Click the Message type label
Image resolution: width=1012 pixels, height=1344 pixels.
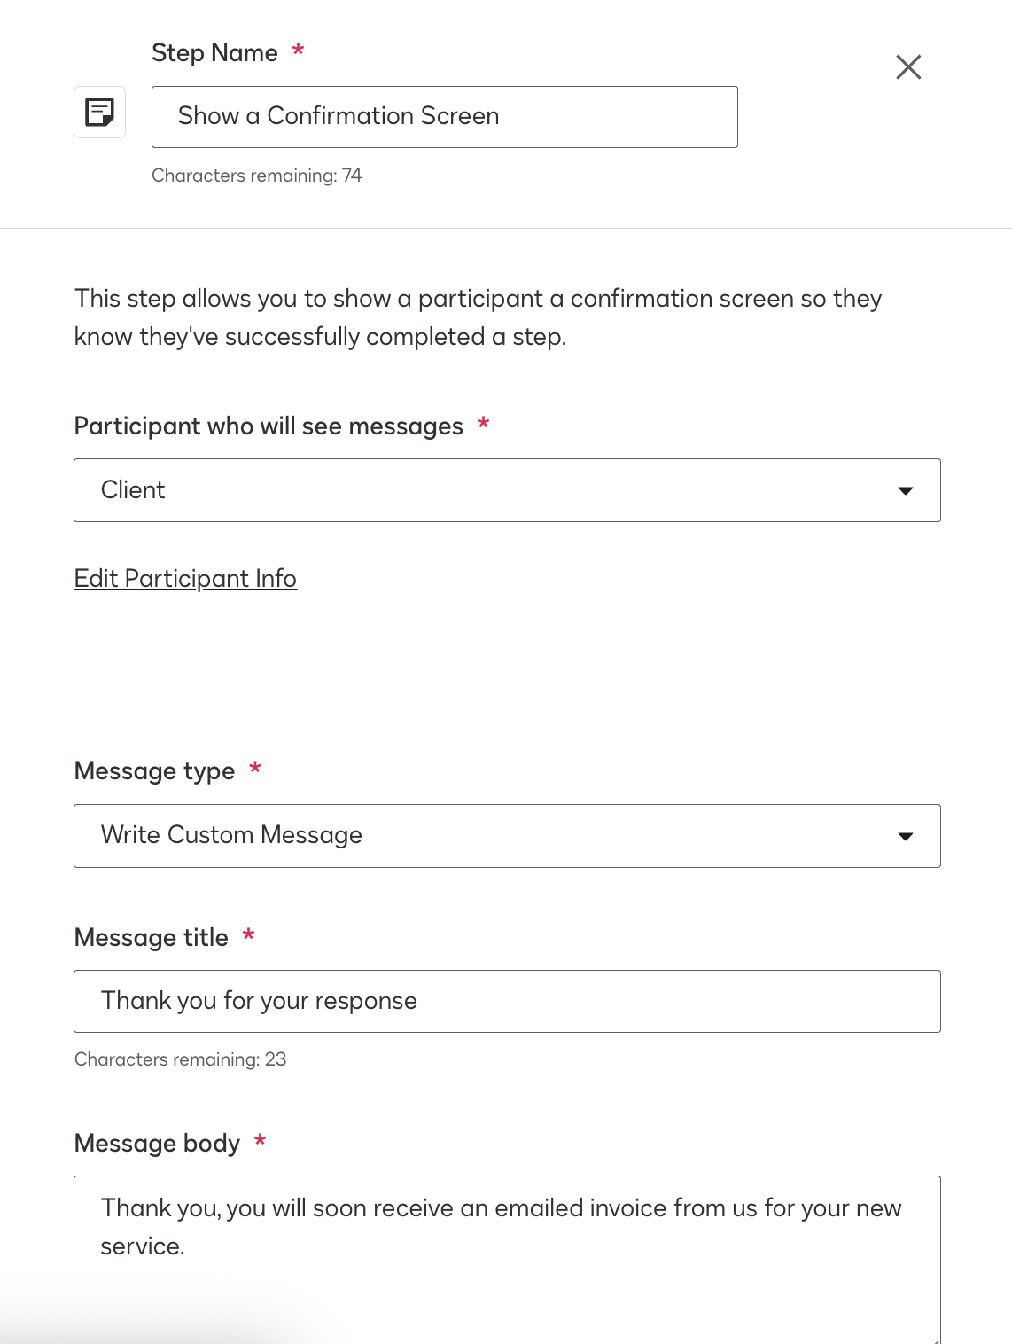[x=154, y=771]
